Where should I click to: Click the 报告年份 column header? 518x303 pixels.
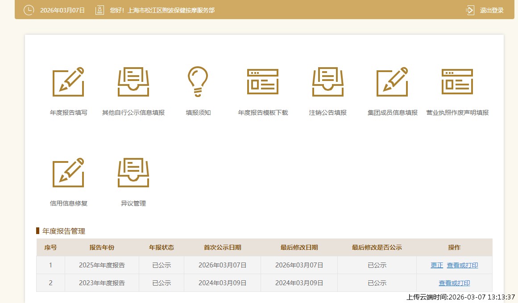(x=102, y=247)
